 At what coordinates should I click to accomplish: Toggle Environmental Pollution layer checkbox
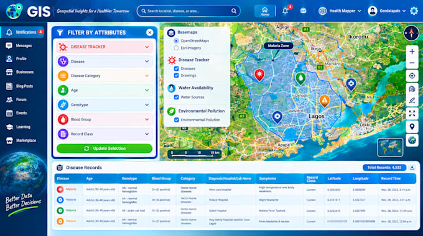[177, 120]
